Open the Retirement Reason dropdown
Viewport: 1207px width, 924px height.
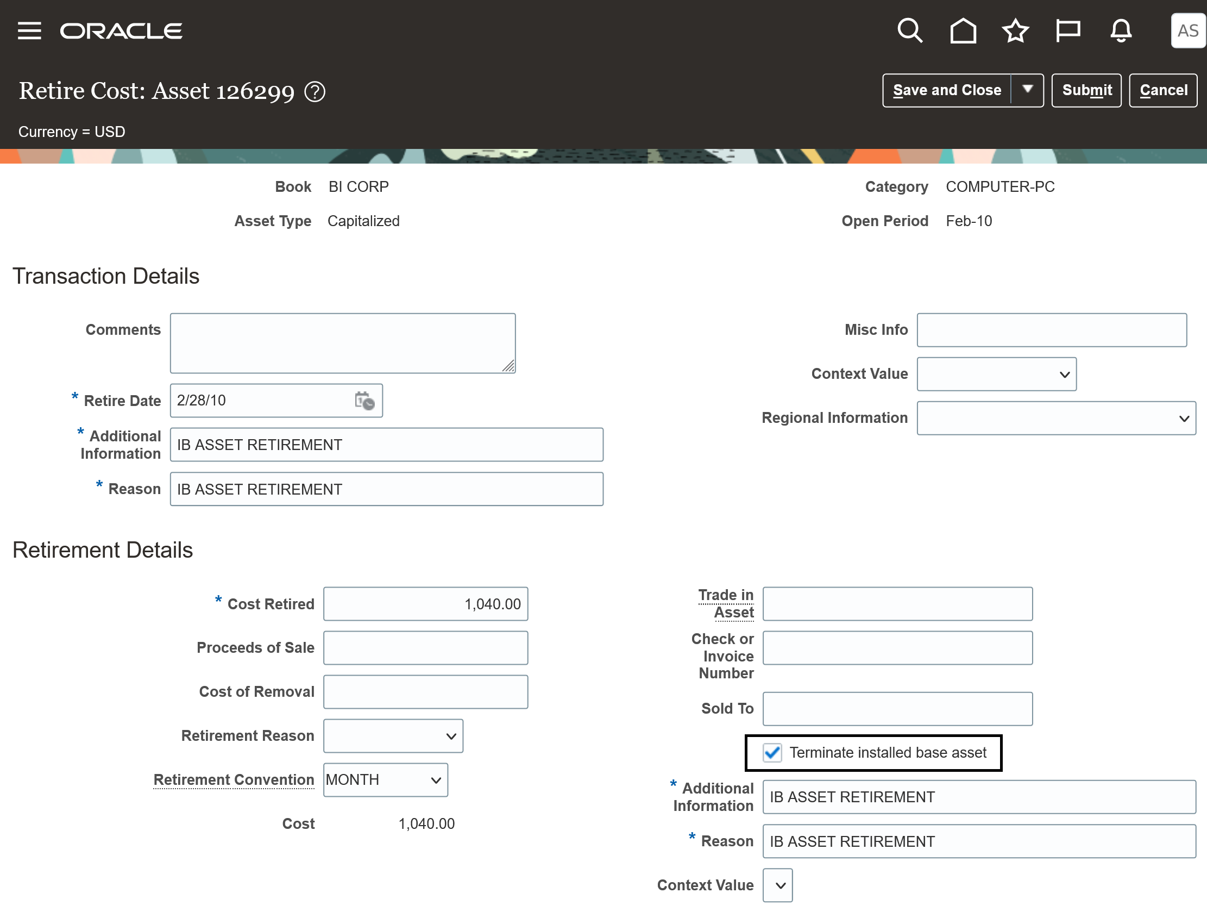393,736
